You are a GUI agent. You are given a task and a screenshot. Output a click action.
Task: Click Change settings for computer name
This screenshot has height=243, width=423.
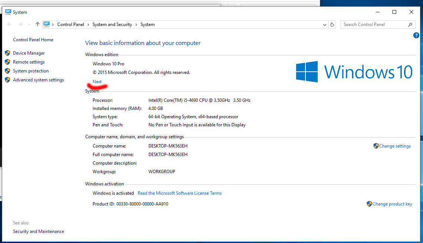click(395, 146)
